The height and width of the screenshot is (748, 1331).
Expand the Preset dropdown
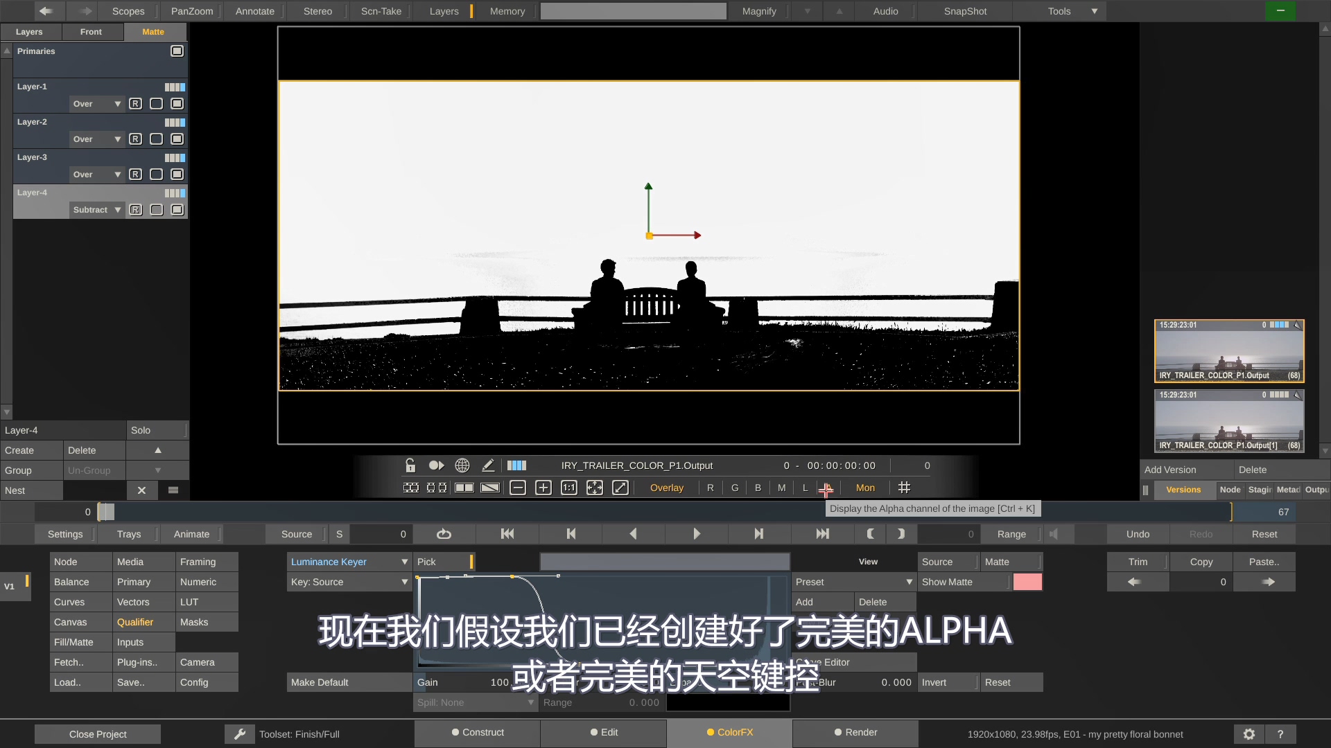coord(853,582)
